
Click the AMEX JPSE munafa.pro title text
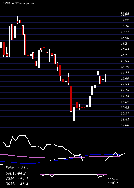coord(18,3)
